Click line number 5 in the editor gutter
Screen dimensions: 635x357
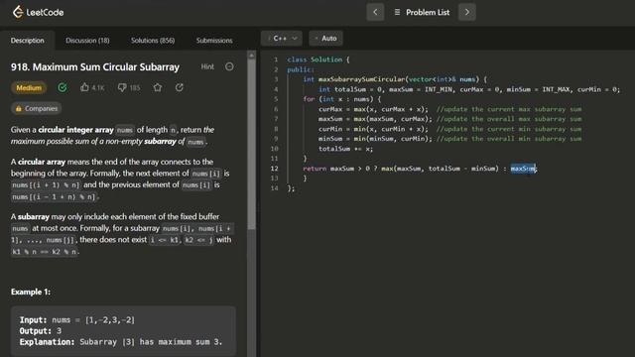(x=276, y=99)
